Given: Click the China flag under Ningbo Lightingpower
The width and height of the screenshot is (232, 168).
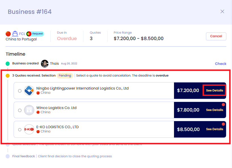Looking at the screenshot, I should pos(38,93).
